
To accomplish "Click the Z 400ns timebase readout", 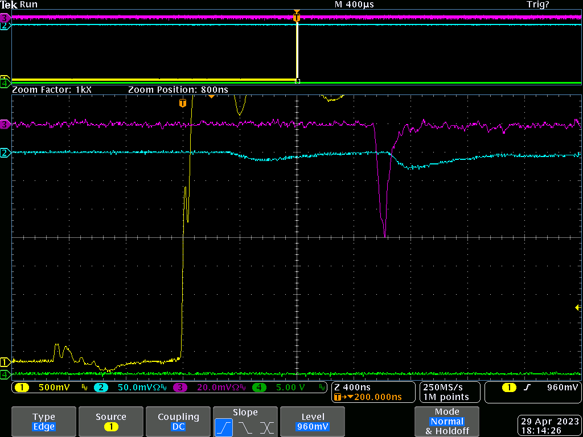I will pos(353,387).
